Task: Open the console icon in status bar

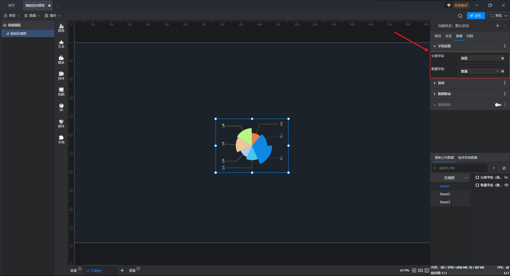Action: point(427,270)
